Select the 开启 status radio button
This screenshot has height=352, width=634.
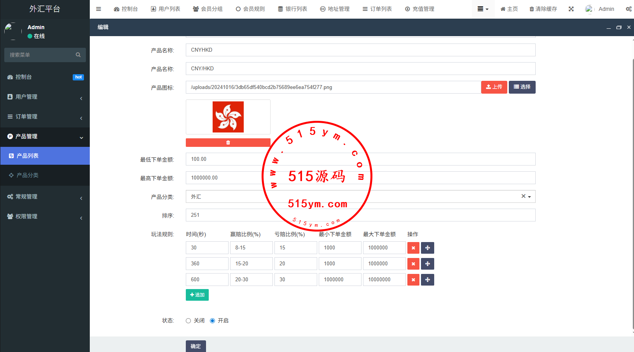pos(212,321)
